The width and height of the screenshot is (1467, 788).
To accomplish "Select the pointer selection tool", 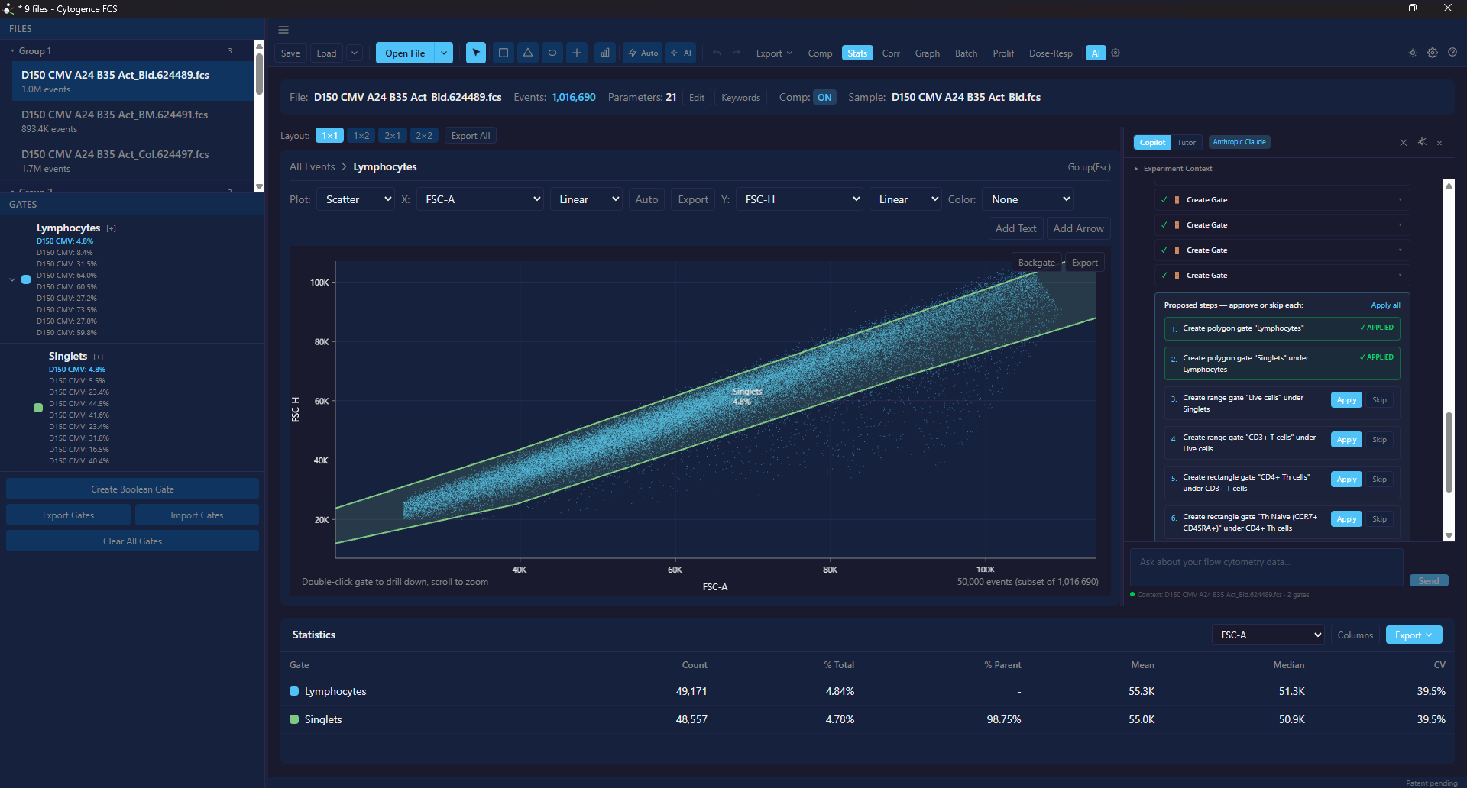I will point(476,53).
